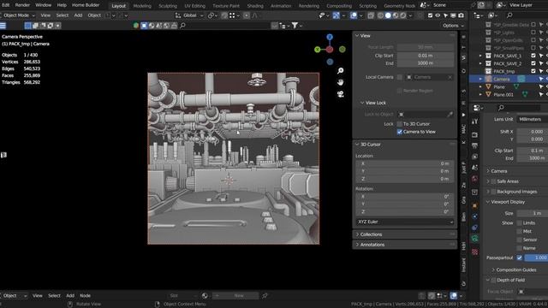Viewport: 548px width, 308px height.
Task: Expand Composition Guides subpanel
Action: coord(493,269)
